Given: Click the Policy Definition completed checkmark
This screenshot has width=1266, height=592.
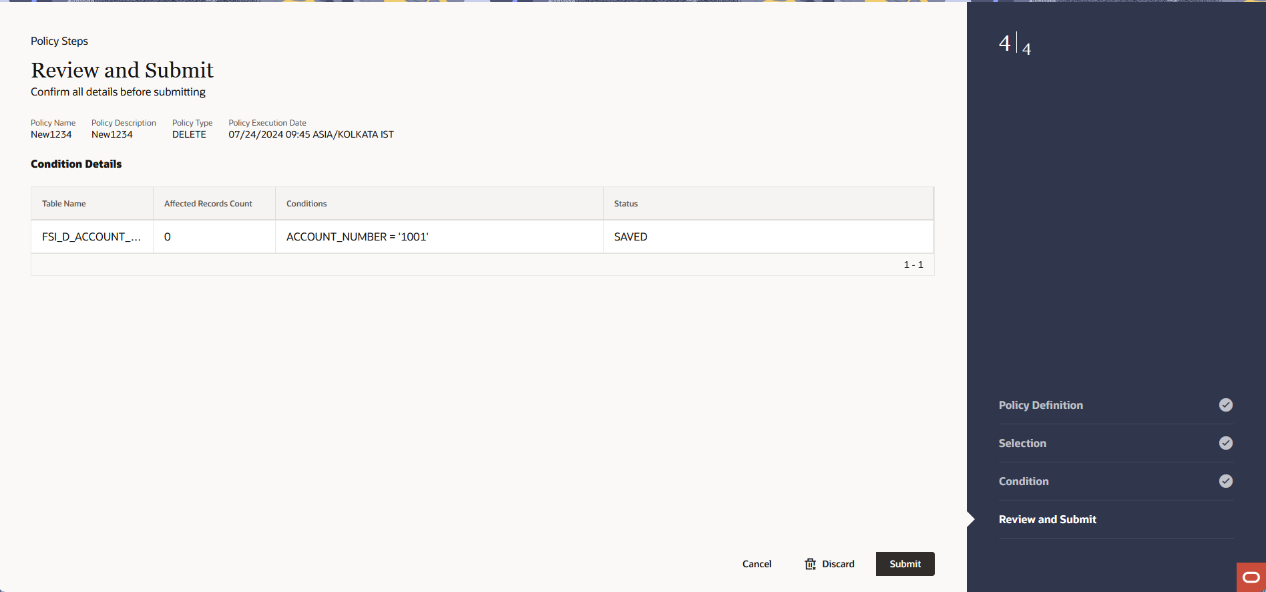Looking at the screenshot, I should tap(1226, 405).
